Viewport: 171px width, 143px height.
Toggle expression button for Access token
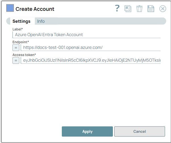16,60
